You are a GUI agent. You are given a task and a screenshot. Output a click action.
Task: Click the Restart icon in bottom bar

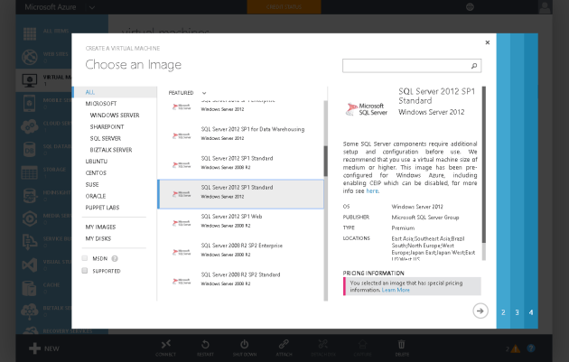205,344
